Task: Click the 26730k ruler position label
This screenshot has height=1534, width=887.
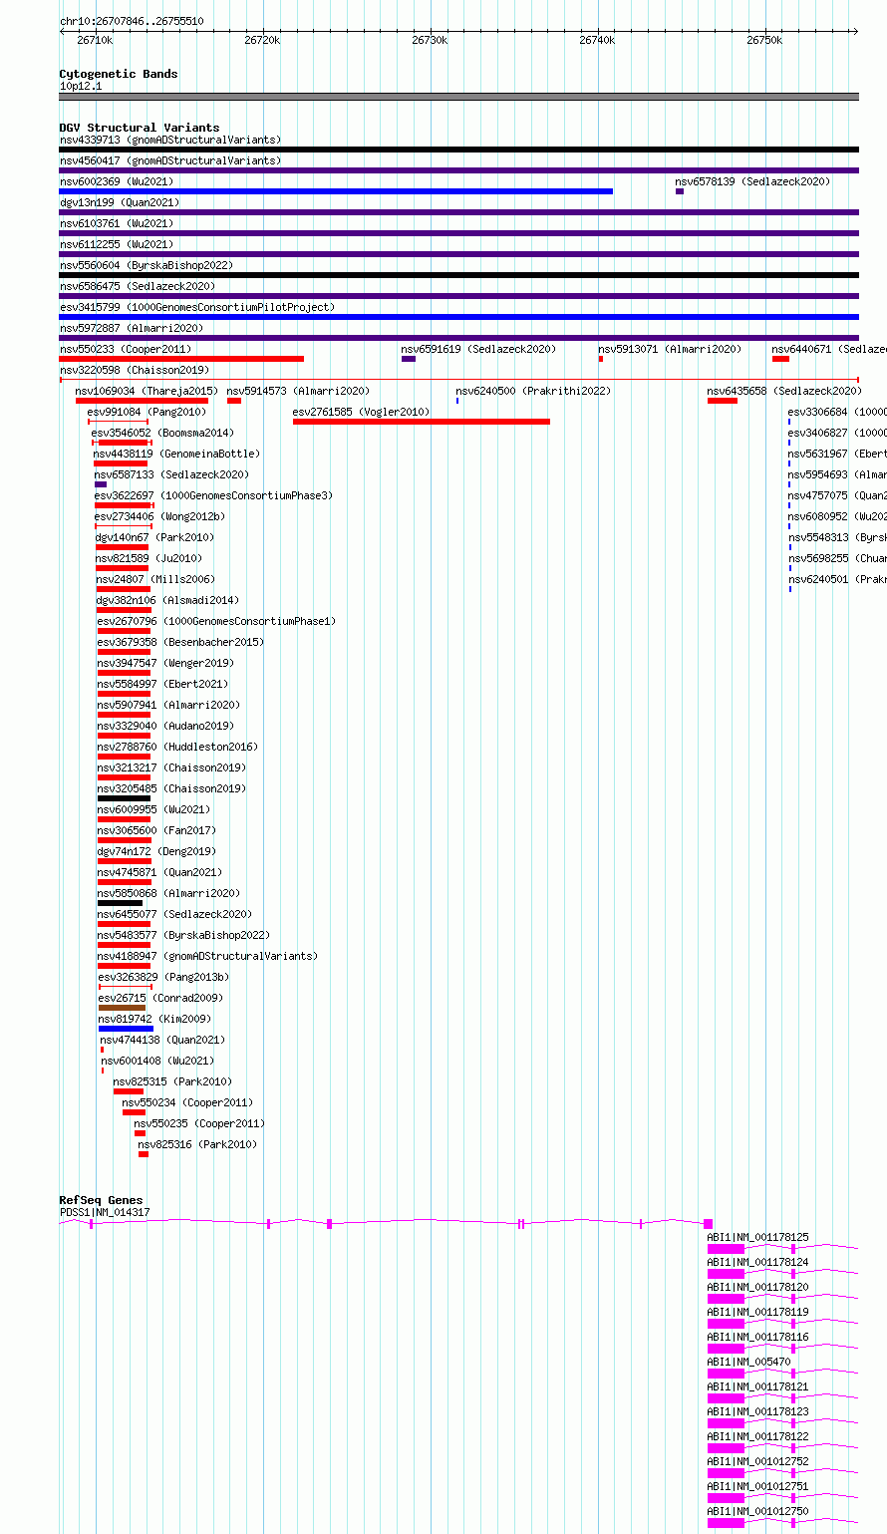Action: point(431,40)
